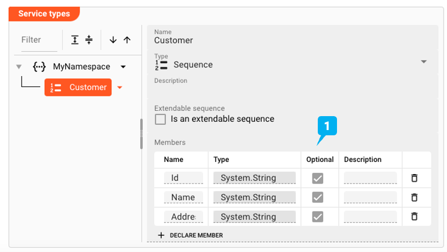Click the Sequence type icon in Type field
This screenshot has height=252, width=447.
[x=161, y=65]
